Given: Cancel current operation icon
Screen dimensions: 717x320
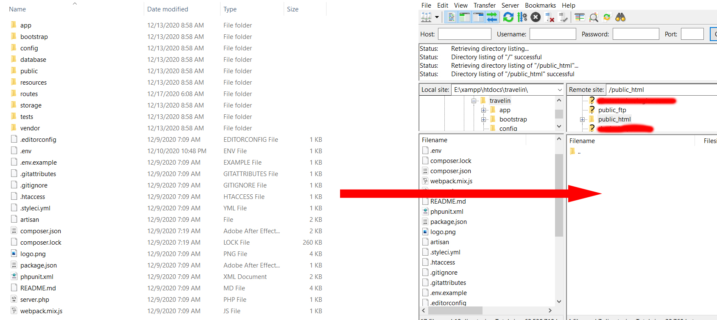Looking at the screenshot, I should point(536,17).
